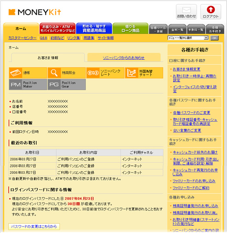Open the 貯める・殖やす 資産運用商品 tab
The width and height of the screenshot is (227, 233).
coord(94,28)
